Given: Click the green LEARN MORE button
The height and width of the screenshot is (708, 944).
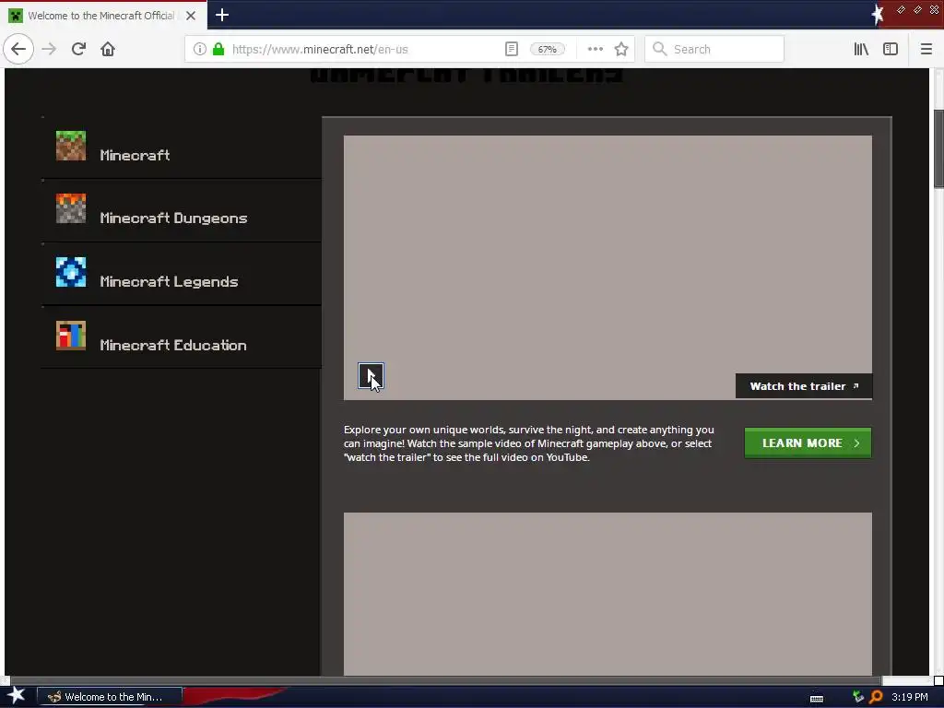Looking at the screenshot, I should click(808, 443).
